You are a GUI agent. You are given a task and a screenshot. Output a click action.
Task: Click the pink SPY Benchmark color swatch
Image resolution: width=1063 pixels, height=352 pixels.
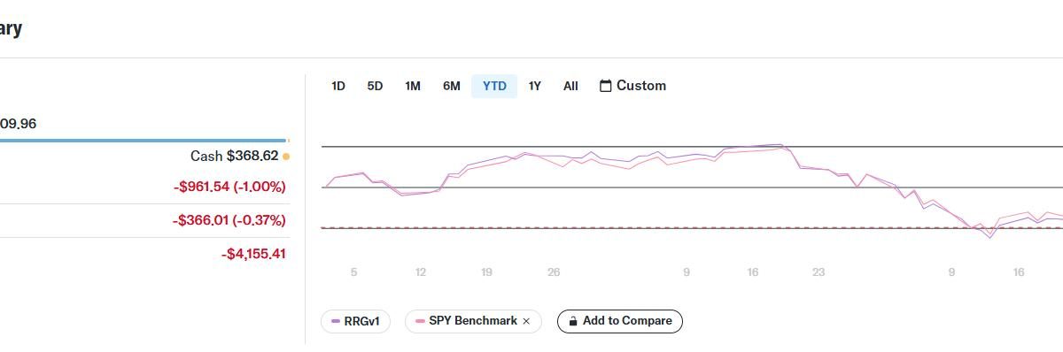tap(420, 321)
